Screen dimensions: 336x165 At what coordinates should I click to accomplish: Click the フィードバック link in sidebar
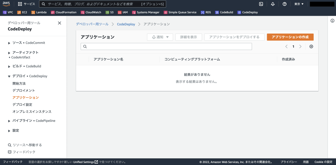(22, 152)
